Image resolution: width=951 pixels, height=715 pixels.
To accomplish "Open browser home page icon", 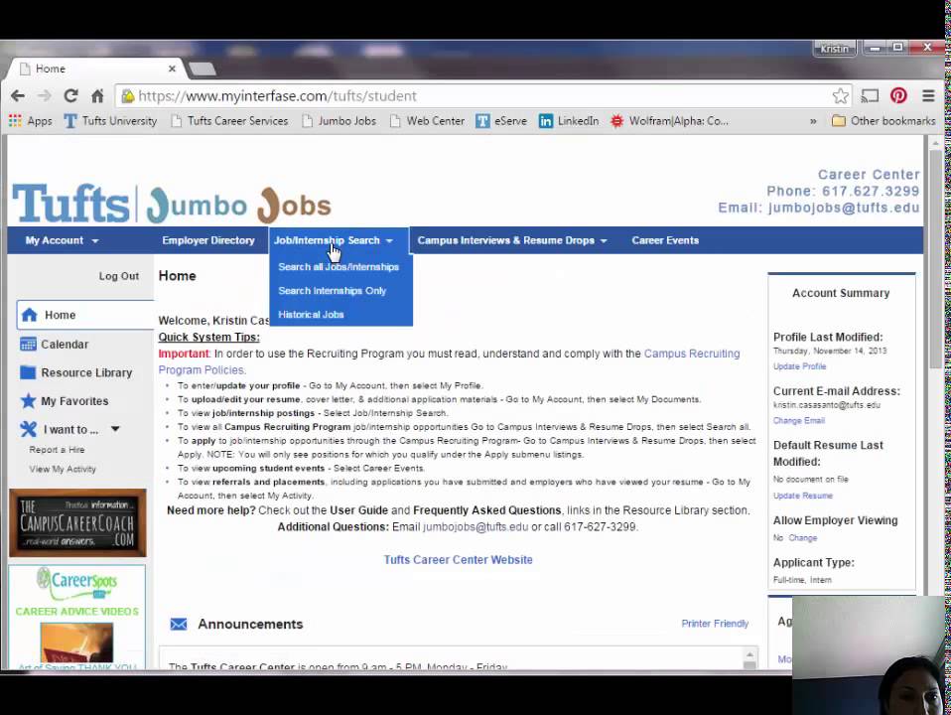I will [x=97, y=96].
